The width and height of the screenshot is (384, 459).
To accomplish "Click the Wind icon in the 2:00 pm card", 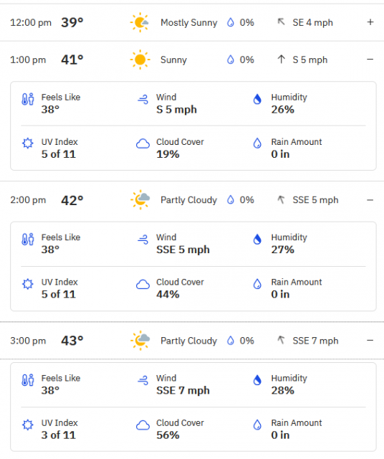I will [x=143, y=240].
